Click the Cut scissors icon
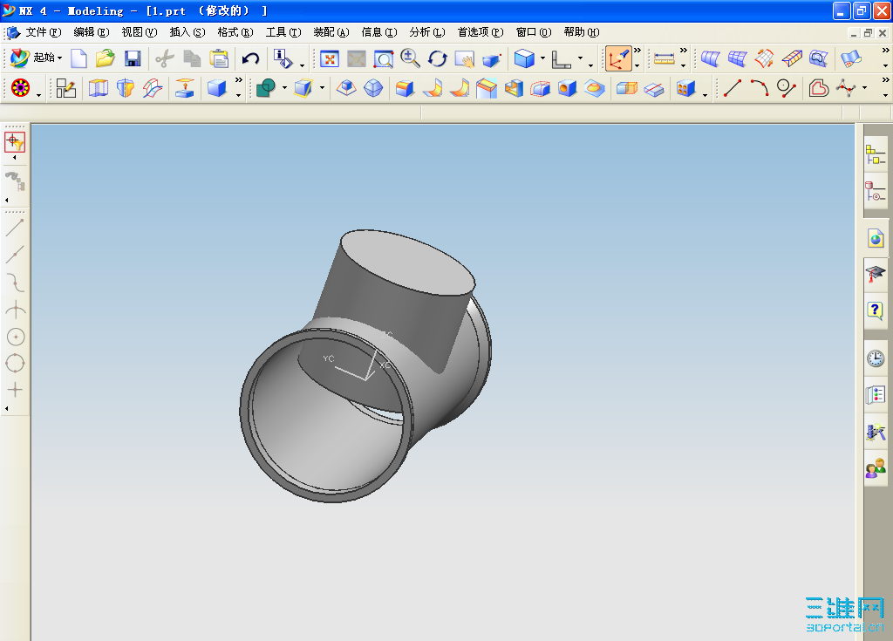The image size is (893, 641). pyautogui.click(x=165, y=58)
